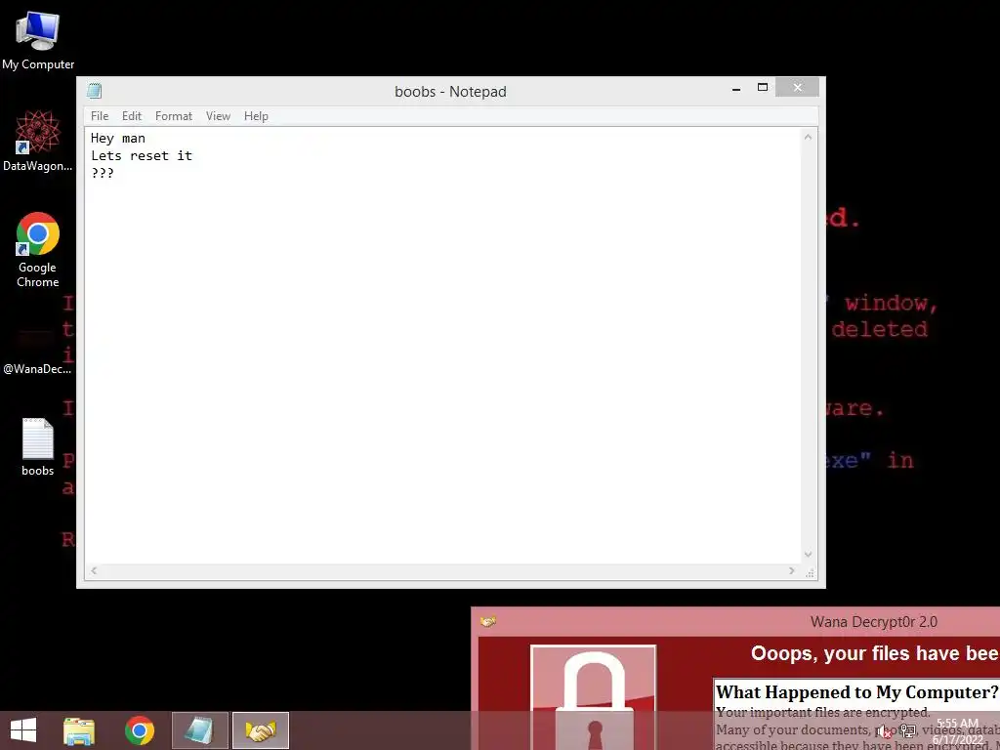
Task: Click the Notepad resize grip corner
Action: [x=810, y=572]
